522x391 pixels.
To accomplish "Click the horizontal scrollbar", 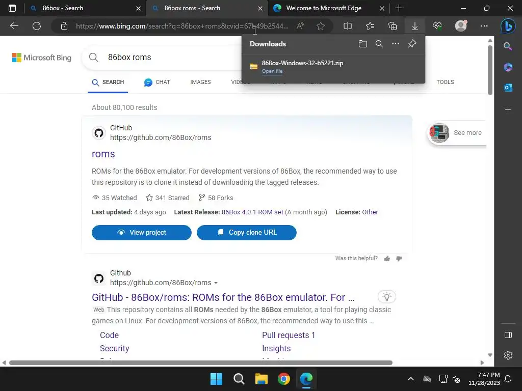I will coord(201,362).
